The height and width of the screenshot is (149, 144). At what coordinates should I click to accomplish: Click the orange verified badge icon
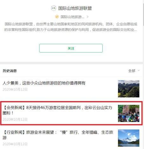[x=57, y=17]
